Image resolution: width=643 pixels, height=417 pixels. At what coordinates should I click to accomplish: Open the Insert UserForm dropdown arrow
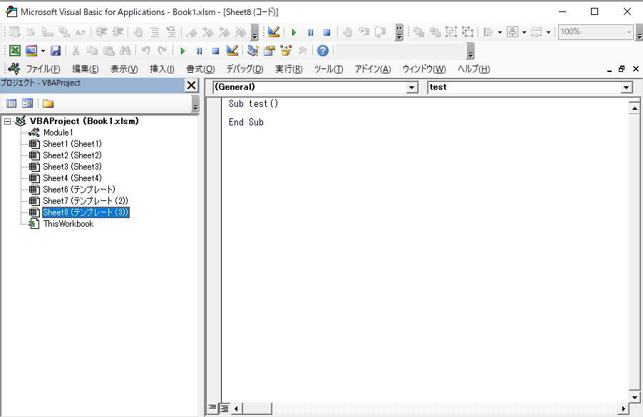click(x=43, y=51)
